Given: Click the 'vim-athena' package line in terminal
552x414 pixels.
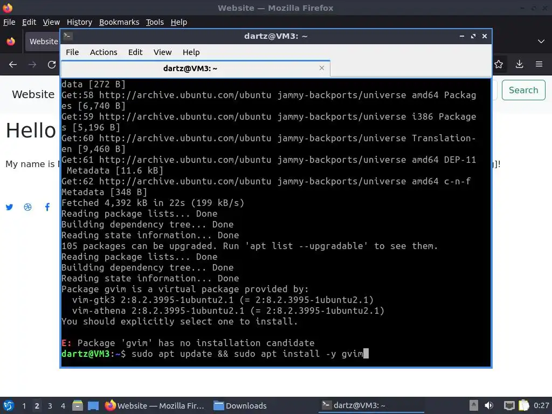Looking at the screenshot, I should click(x=228, y=310).
